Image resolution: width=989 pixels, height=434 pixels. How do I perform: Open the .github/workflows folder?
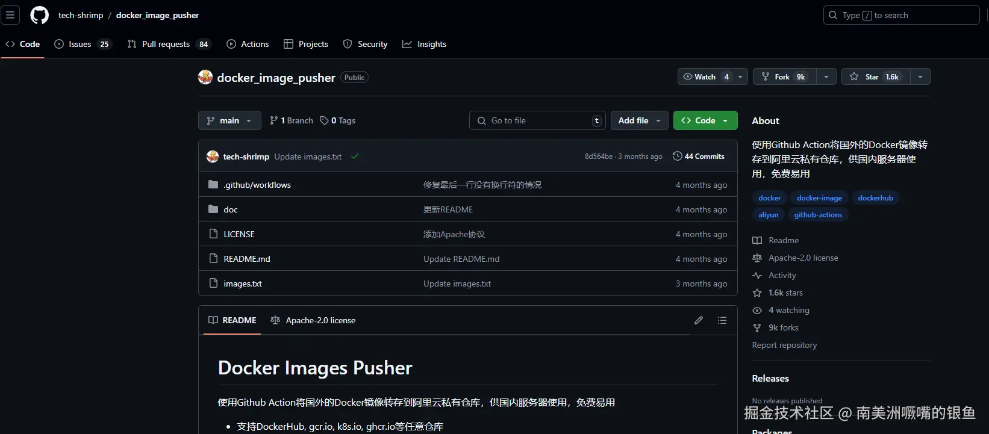pyautogui.click(x=257, y=185)
